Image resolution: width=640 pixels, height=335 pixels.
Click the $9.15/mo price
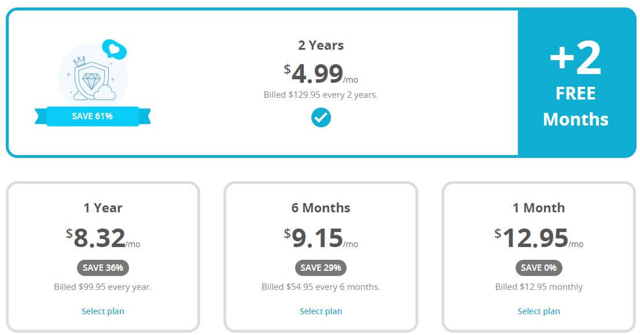pyautogui.click(x=321, y=238)
